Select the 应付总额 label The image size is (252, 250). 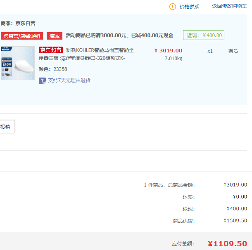click(x=183, y=244)
